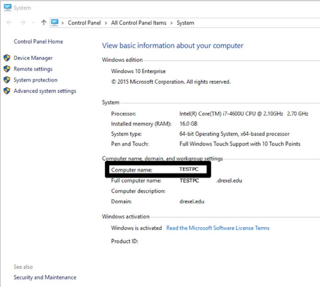Open the Security and Maintenance link

pyautogui.click(x=45, y=277)
